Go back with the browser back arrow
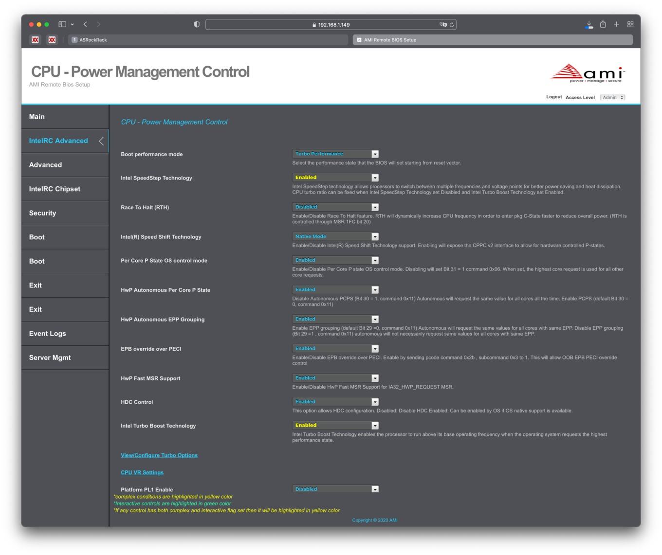This screenshot has height=555, width=662. point(85,24)
